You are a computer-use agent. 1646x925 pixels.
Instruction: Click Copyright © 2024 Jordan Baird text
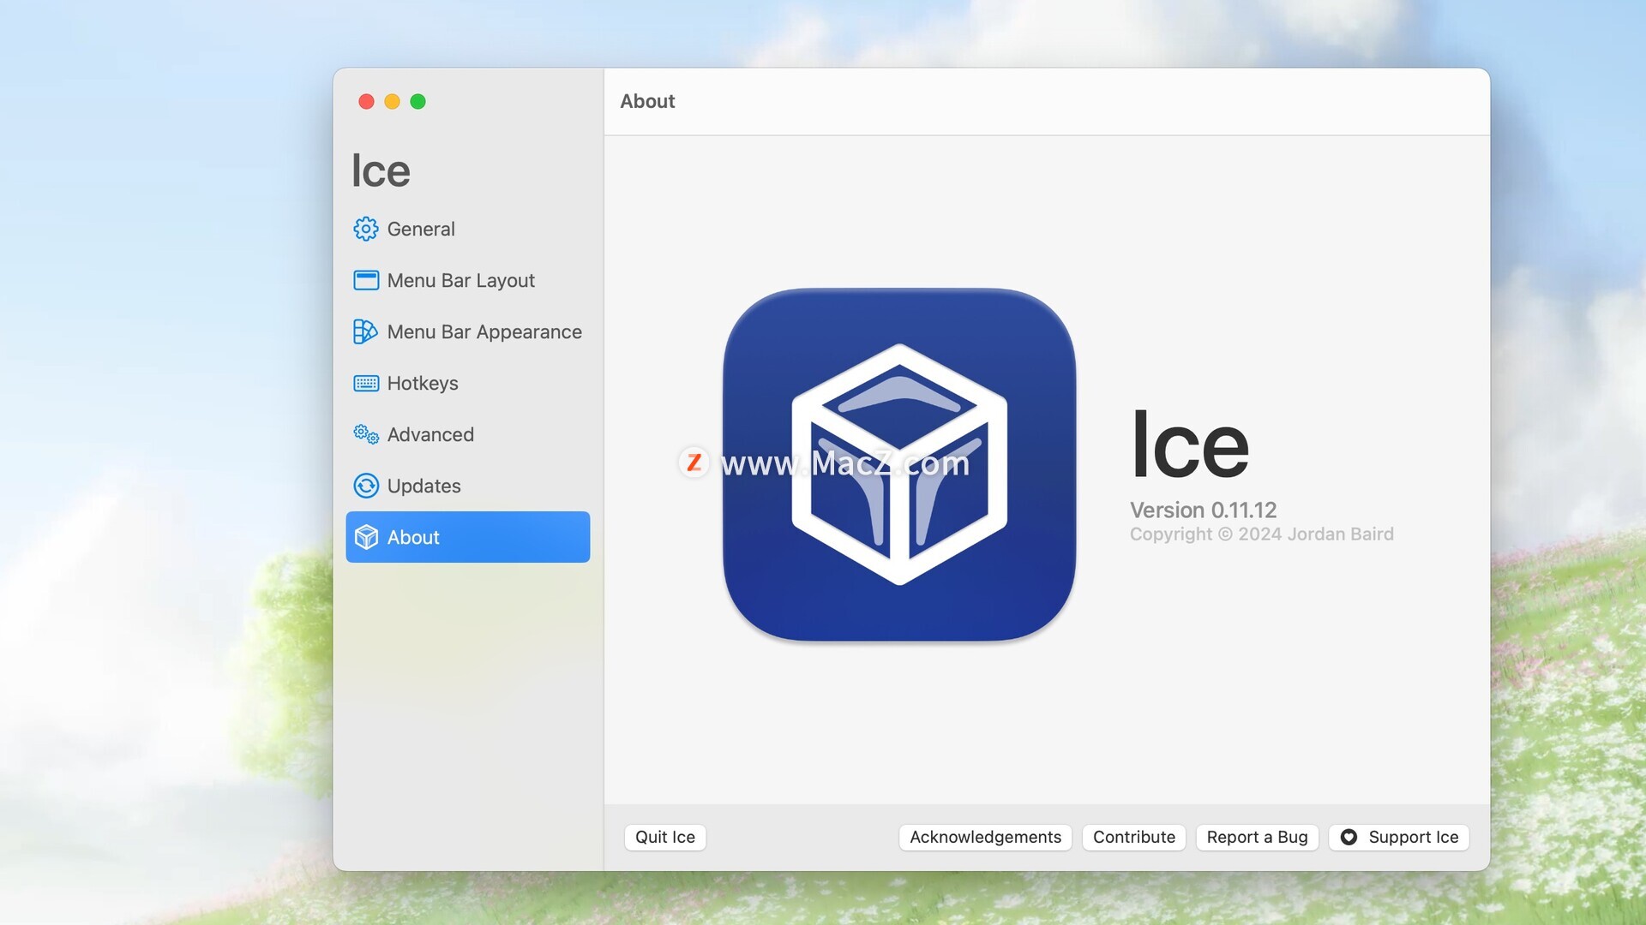(x=1261, y=534)
